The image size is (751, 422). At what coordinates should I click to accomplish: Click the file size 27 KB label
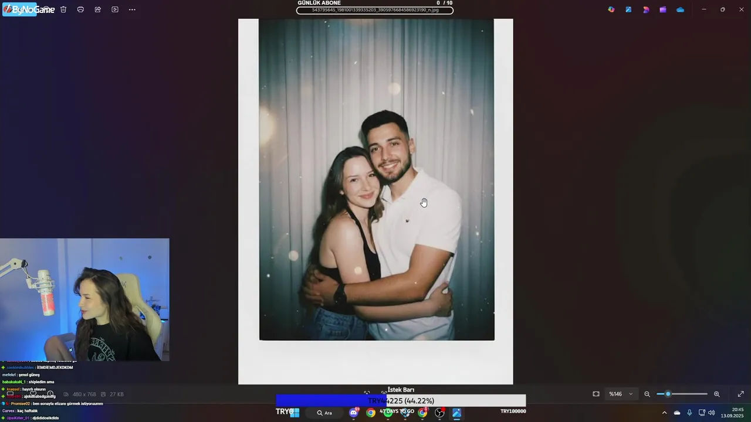[116, 394]
